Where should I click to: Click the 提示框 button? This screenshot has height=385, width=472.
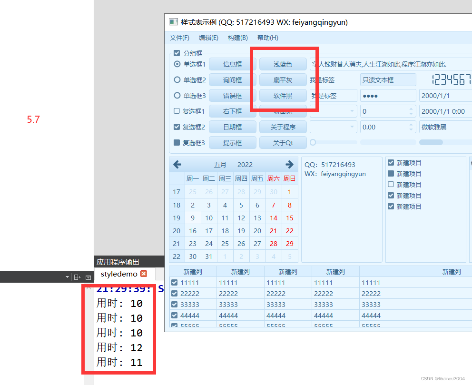click(x=232, y=142)
